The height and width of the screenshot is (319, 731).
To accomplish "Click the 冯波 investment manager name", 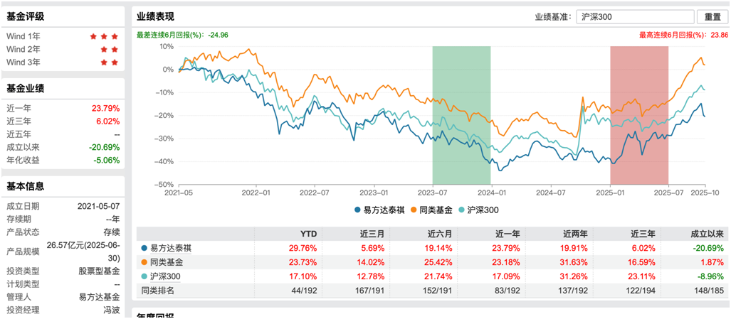I will point(111,310).
